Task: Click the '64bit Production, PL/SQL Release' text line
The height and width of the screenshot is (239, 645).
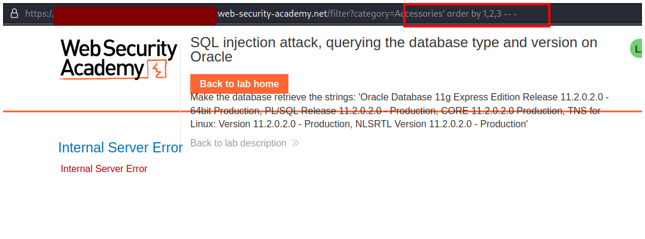Action: tap(264, 111)
